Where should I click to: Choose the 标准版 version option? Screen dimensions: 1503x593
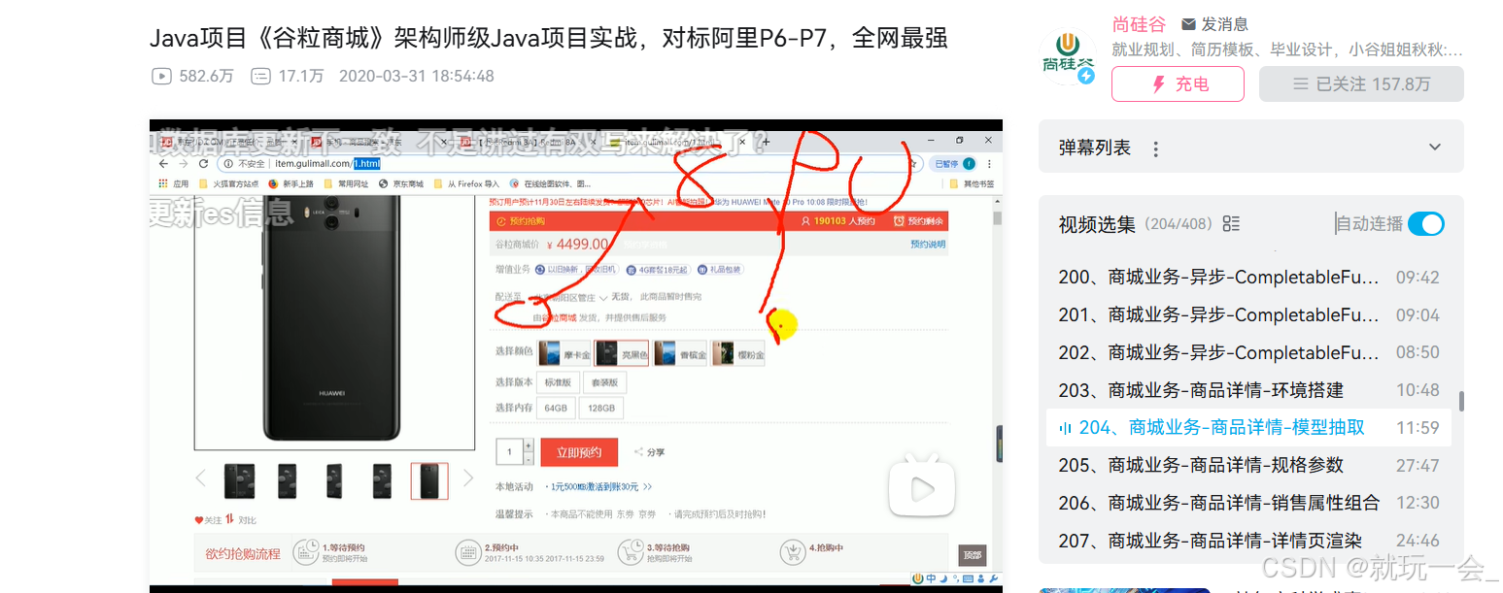pyautogui.click(x=559, y=382)
